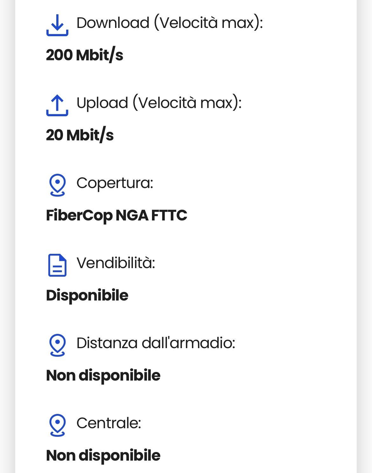Screen dimensions: 372x473
Task: Click the FiberCop NGA FTTC coverage value
Action: [117, 215]
